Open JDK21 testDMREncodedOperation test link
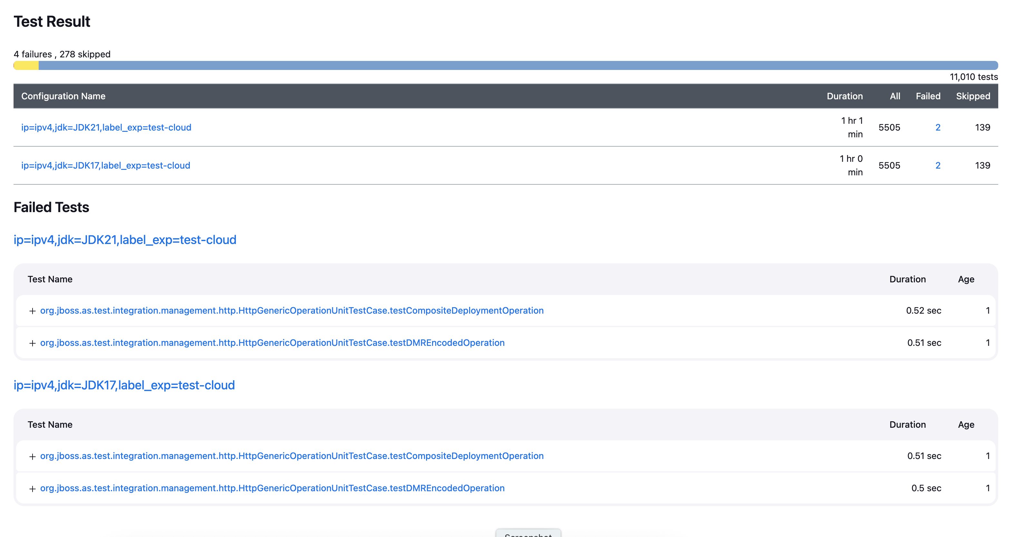This screenshot has width=1015, height=537. coord(272,343)
